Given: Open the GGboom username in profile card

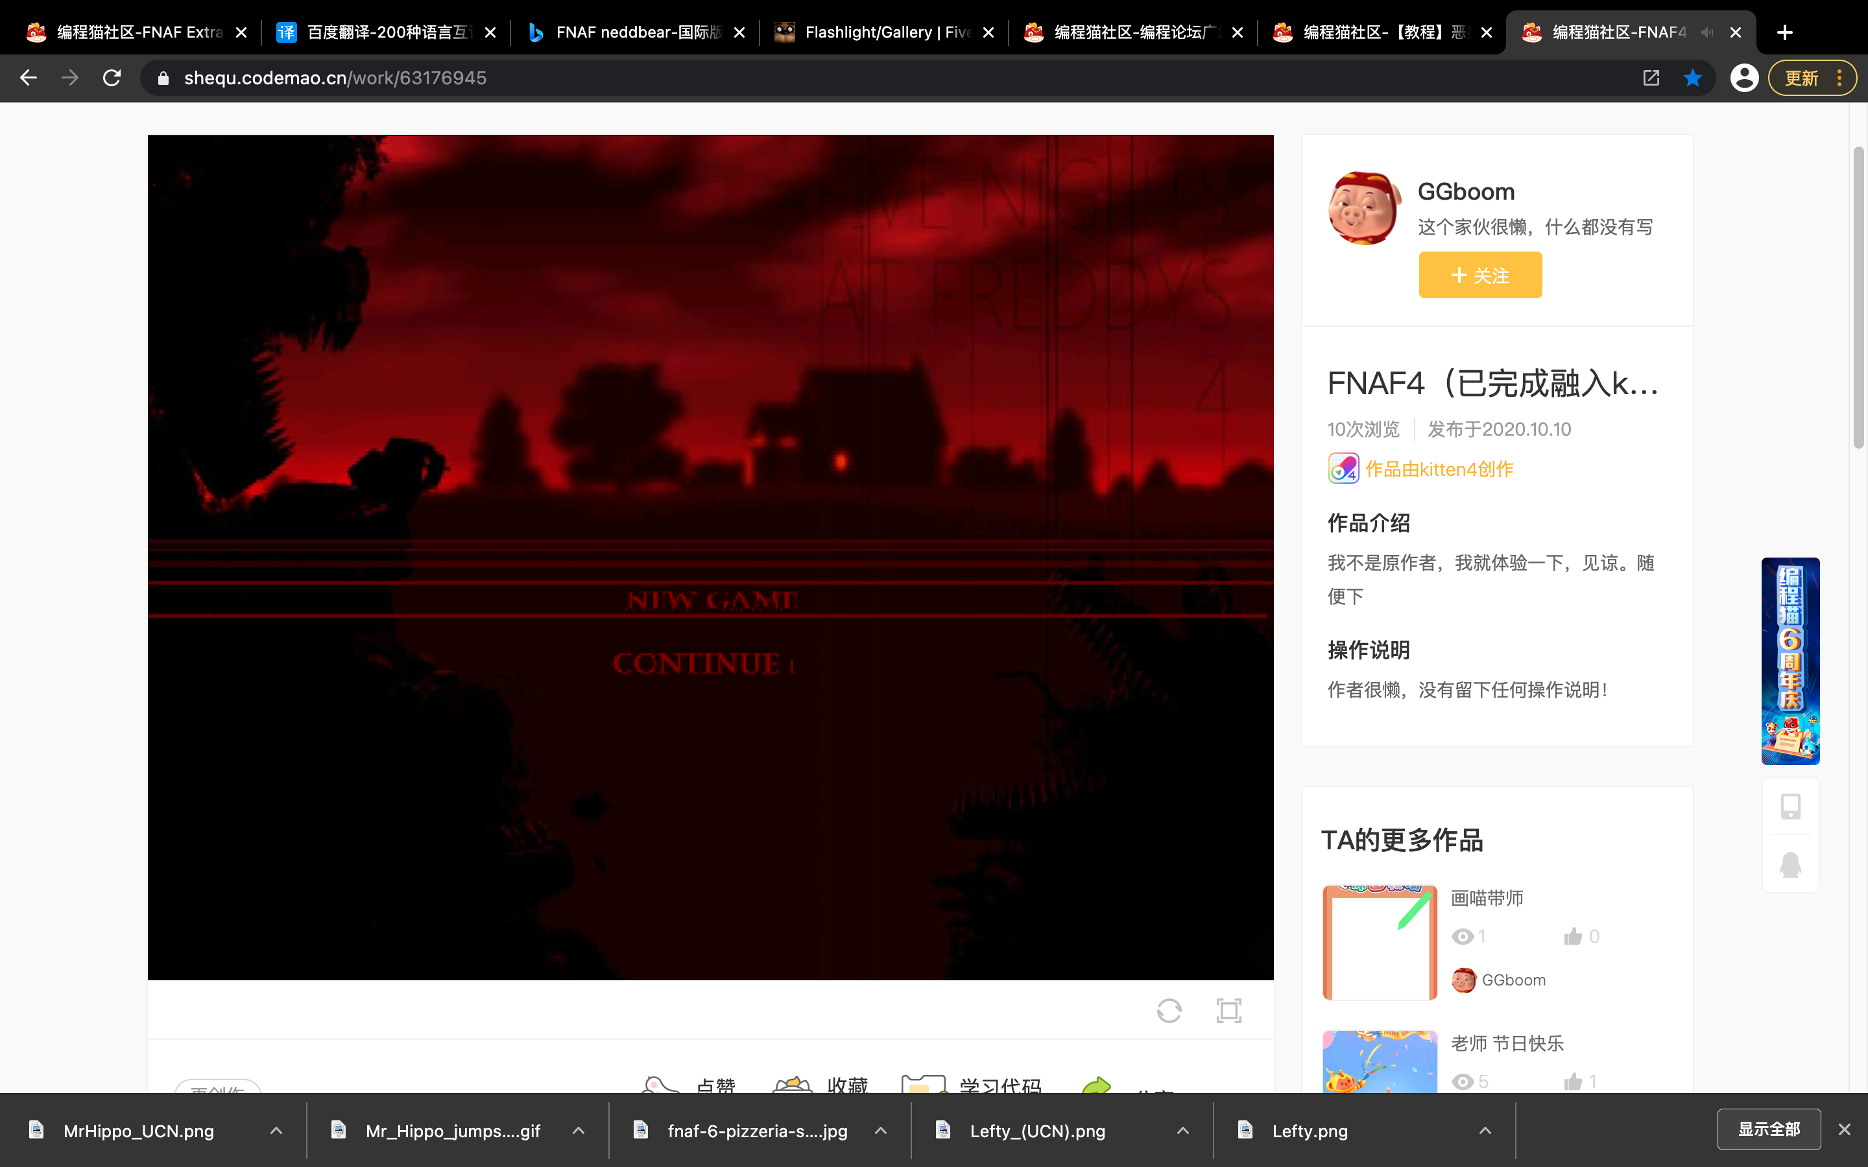Looking at the screenshot, I should (x=1466, y=191).
